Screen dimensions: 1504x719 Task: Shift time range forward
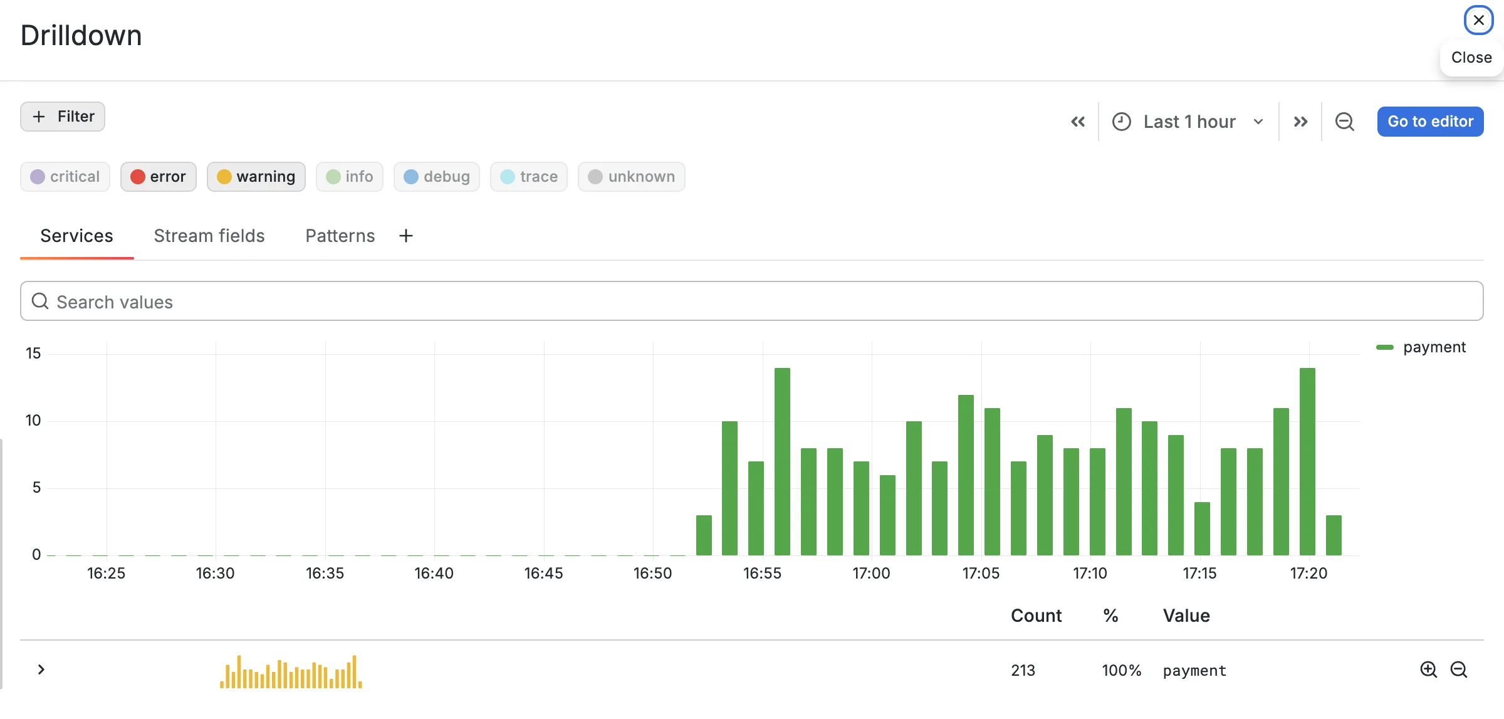pyautogui.click(x=1301, y=122)
